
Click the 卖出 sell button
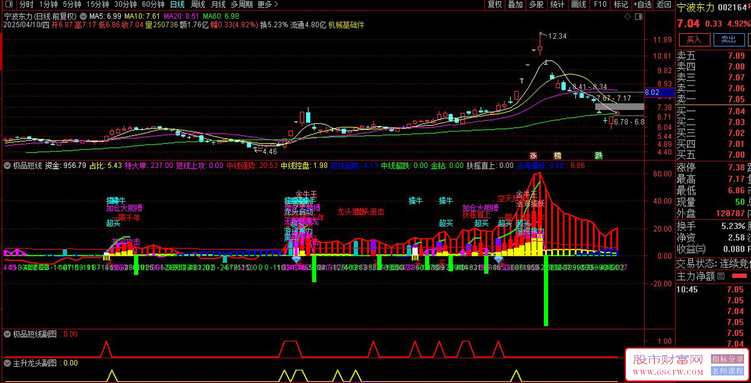coord(728,39)
